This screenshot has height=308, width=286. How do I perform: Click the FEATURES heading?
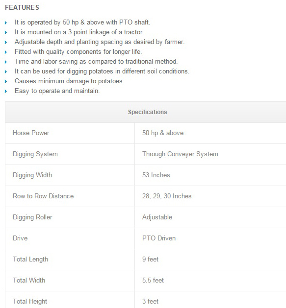click(x=22, y=7)
